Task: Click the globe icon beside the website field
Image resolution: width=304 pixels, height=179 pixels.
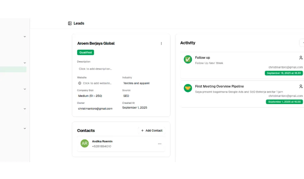Action: pos(80,83)
